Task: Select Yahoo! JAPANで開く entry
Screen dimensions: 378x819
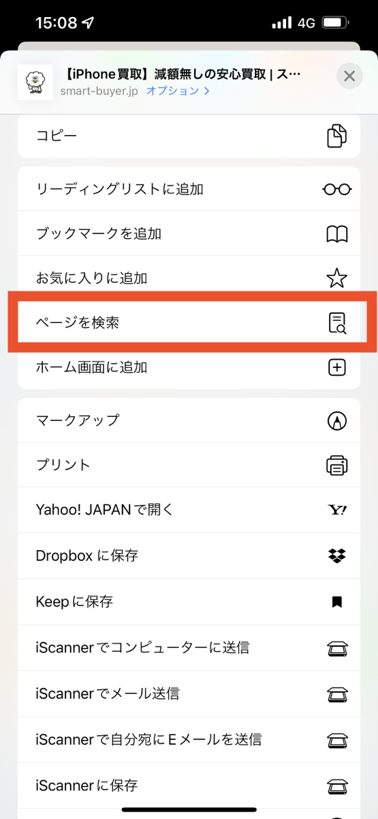Action: point(189,510)
